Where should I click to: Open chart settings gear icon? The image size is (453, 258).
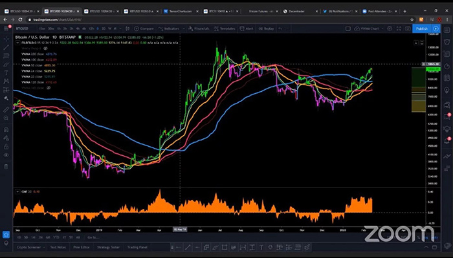point(390,28)
